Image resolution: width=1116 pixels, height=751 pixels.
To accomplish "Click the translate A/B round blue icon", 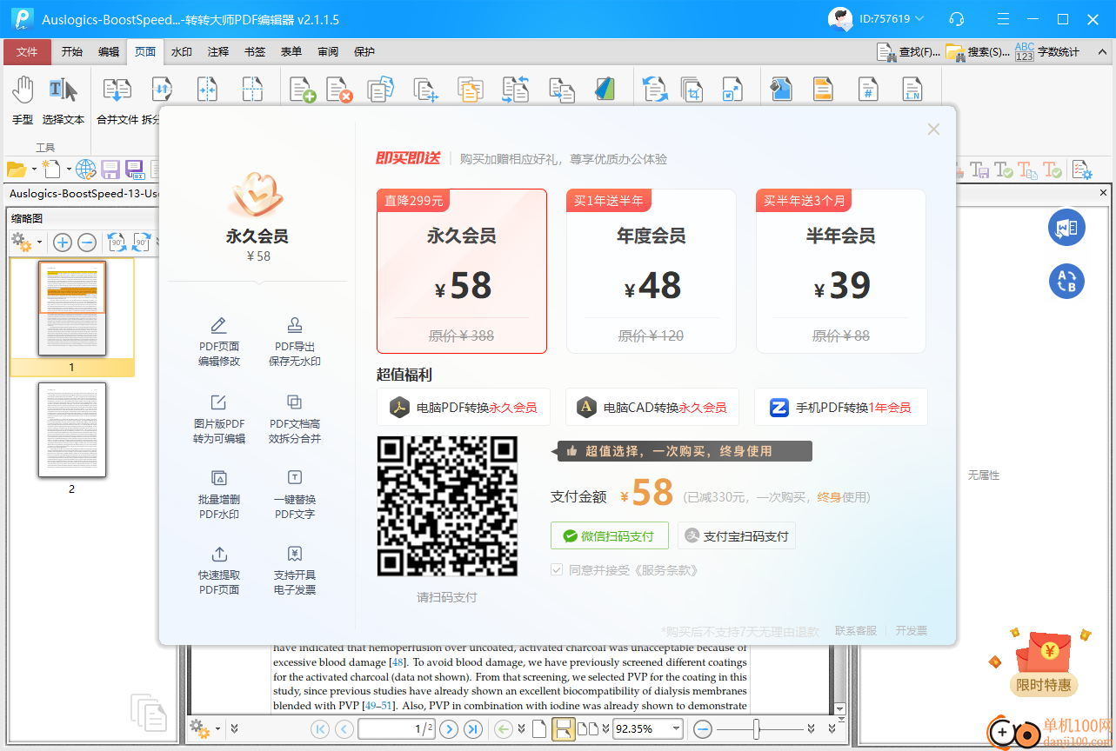I will pos(1066,281).
